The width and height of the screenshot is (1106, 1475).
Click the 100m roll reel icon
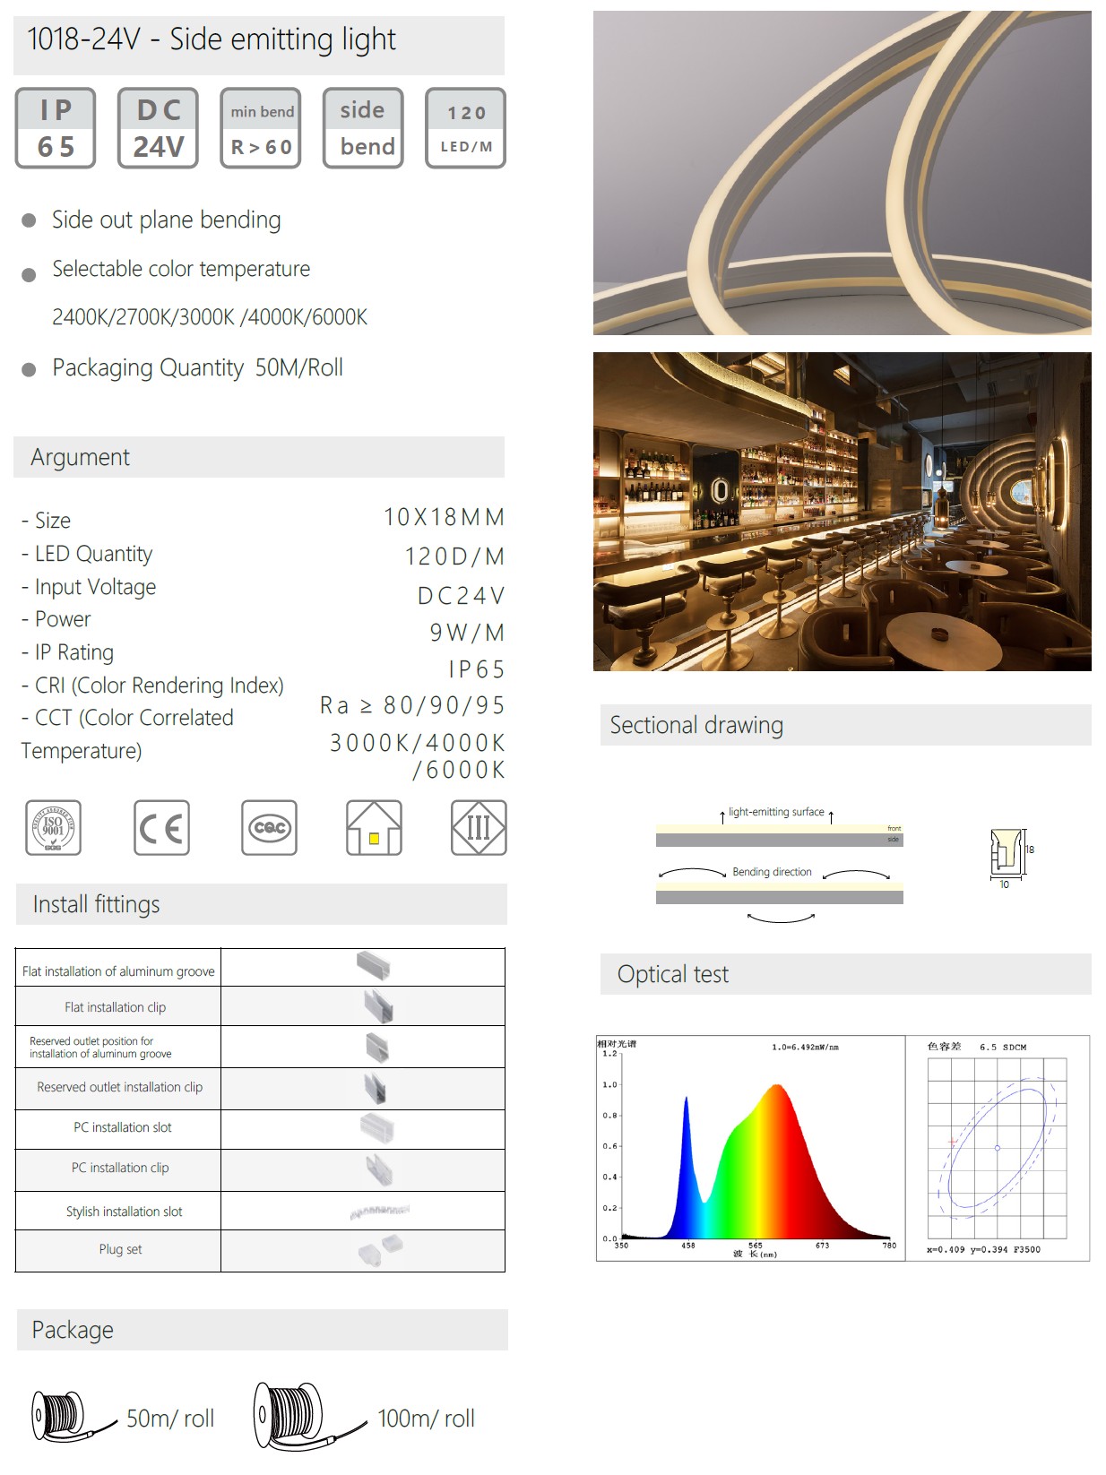pyautogui.click(x=309, y=1416)
